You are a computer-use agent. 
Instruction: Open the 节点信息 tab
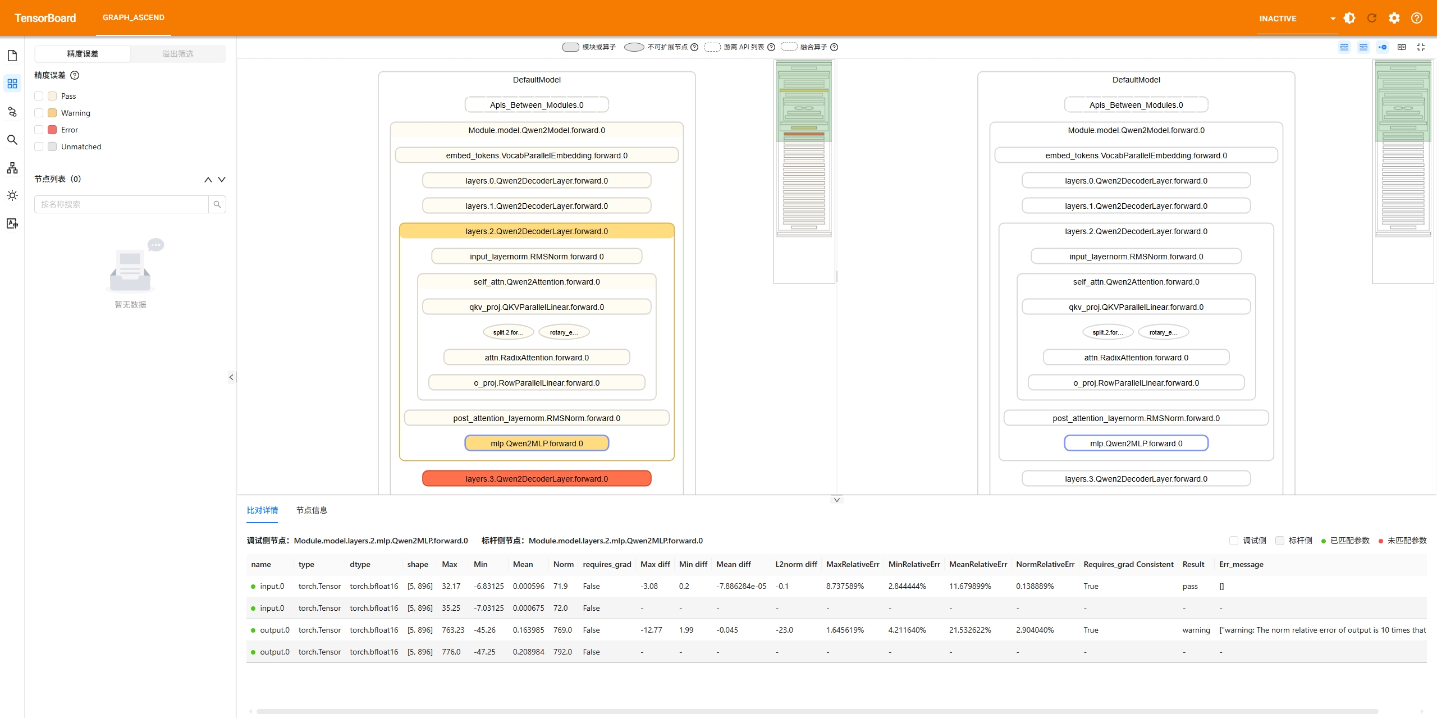pyautogui.click(x=312, y=510)
